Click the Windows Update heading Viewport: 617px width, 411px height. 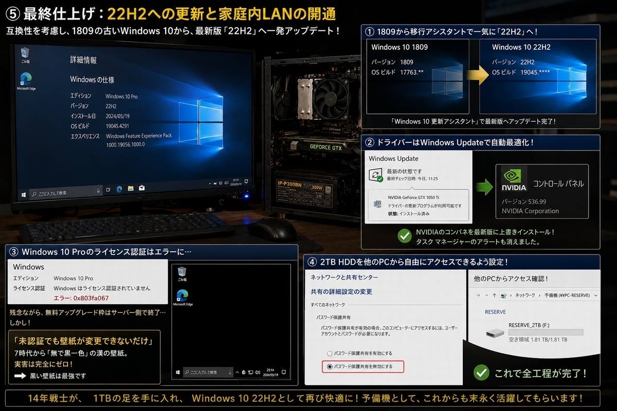pos(394,159)
